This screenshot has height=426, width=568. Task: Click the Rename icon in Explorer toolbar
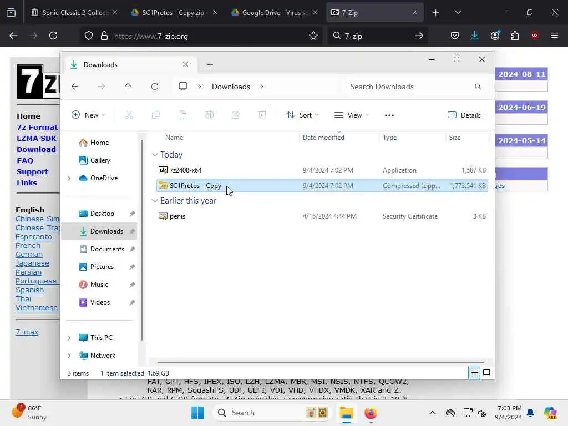[x=209, y=115]
